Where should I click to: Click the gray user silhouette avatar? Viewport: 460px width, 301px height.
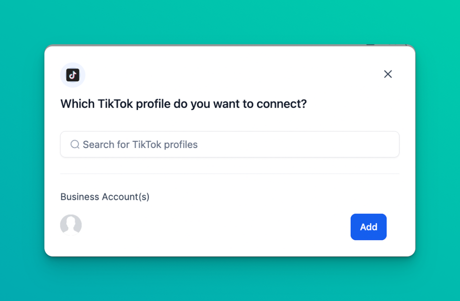point(71,225)
